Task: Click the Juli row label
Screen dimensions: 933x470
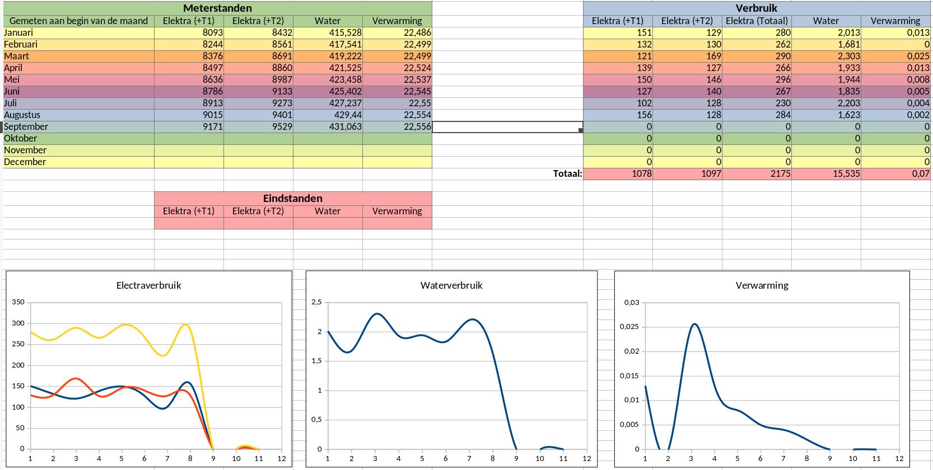Action: tap(78, 103)
